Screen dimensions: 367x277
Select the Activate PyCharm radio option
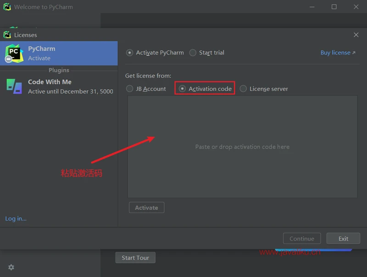(130, 53)
